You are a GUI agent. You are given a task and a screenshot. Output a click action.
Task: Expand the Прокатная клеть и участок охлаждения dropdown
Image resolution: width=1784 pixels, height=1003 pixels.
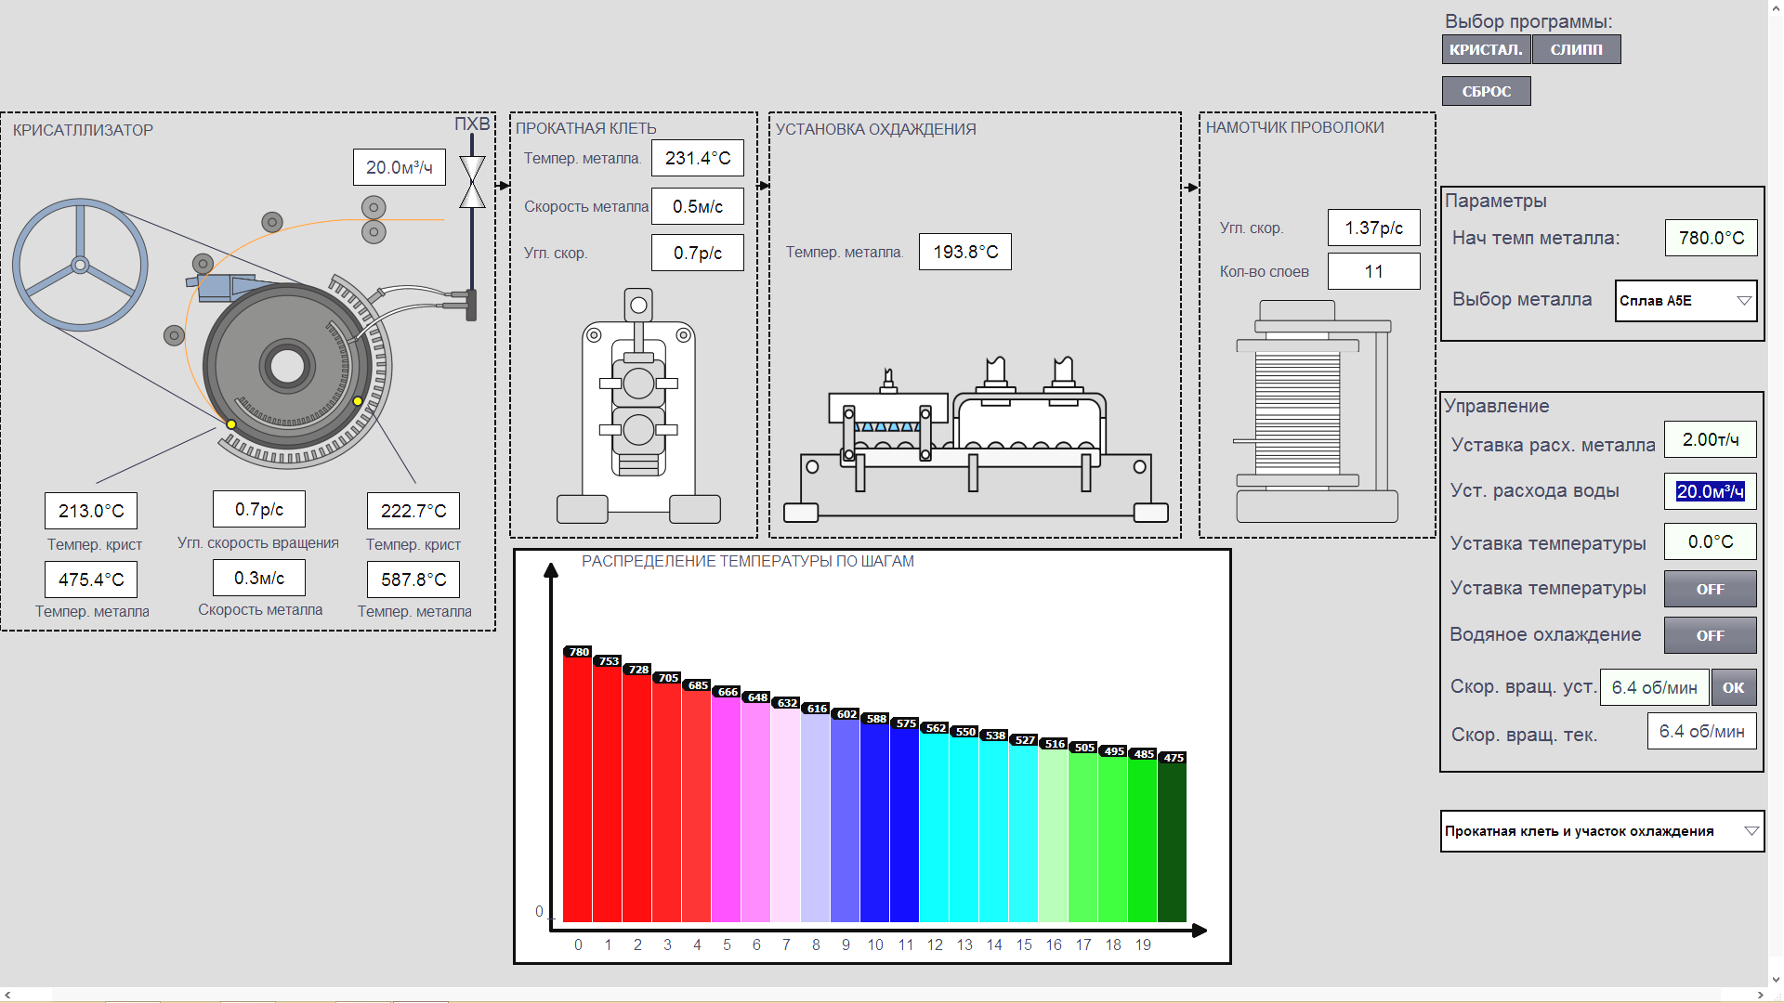tap(1601, 831)
